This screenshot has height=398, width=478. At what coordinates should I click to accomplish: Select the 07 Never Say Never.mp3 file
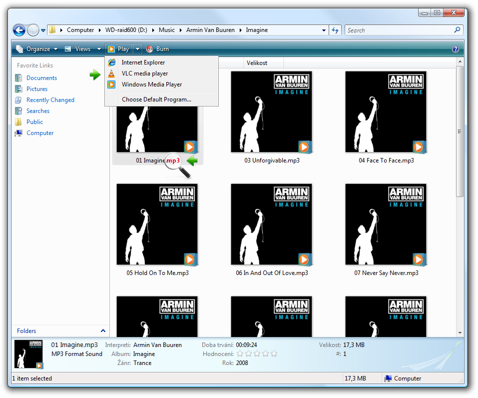tap(386, 230)
